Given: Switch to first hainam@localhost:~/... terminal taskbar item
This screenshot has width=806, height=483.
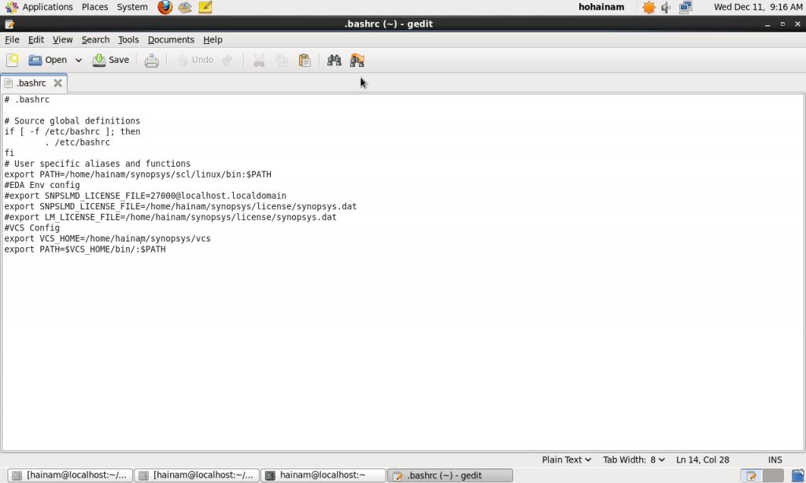Looking at the screenshot, I should [x=70, y=475].
